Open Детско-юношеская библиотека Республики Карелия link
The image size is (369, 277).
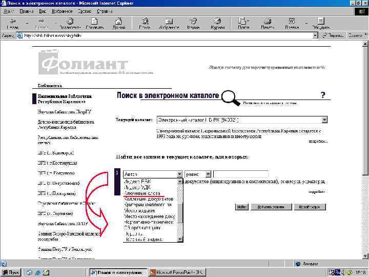click(x=66, y=125)
